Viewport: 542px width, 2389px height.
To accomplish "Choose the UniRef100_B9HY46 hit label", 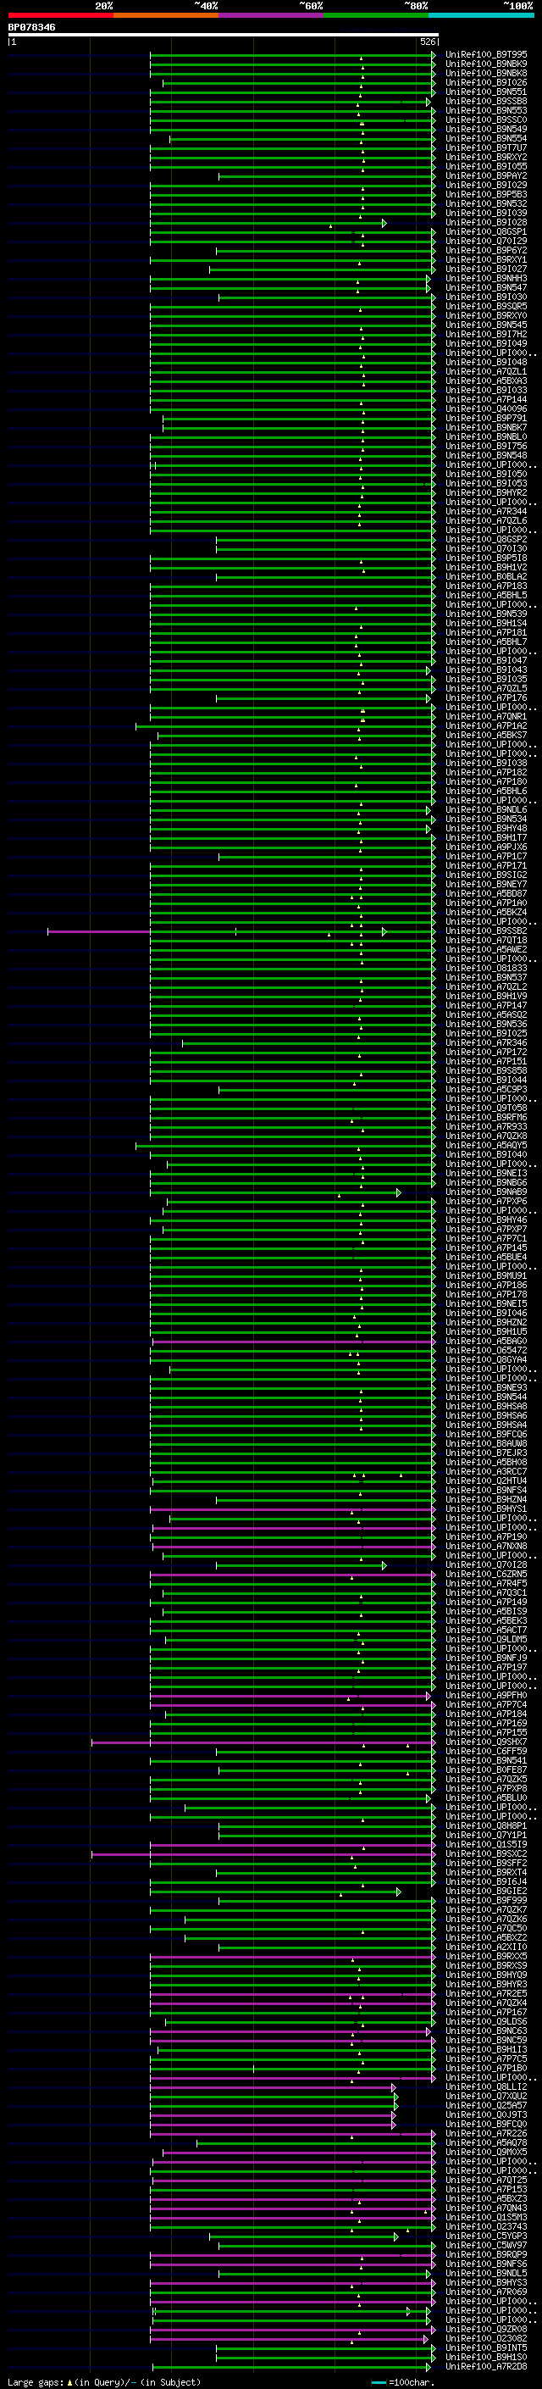I will pos(486,1220).
